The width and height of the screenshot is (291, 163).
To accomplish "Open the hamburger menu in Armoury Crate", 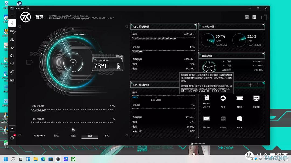I will pos(12,15).
